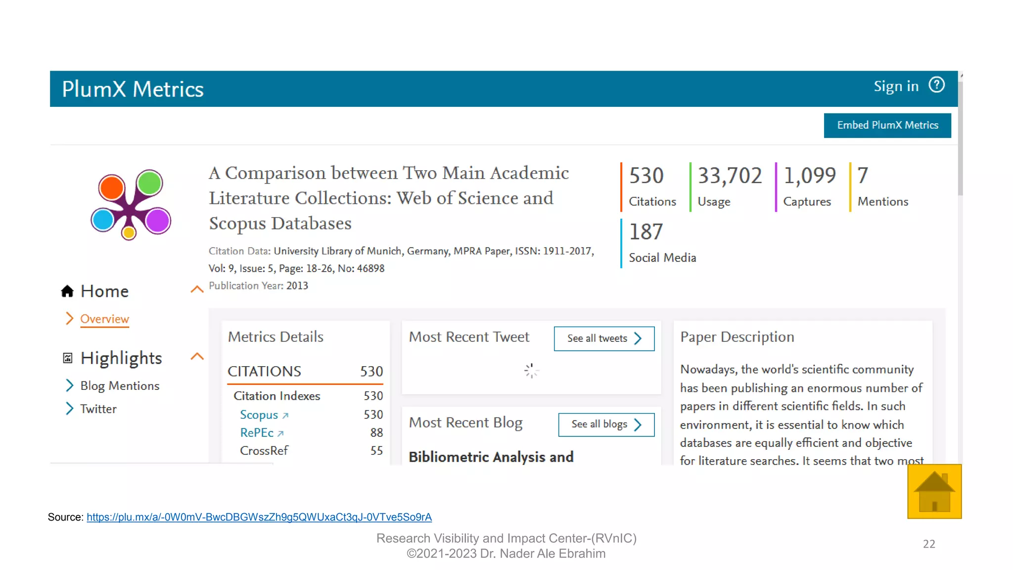Open Twitter in sidebar

point(98,409)
